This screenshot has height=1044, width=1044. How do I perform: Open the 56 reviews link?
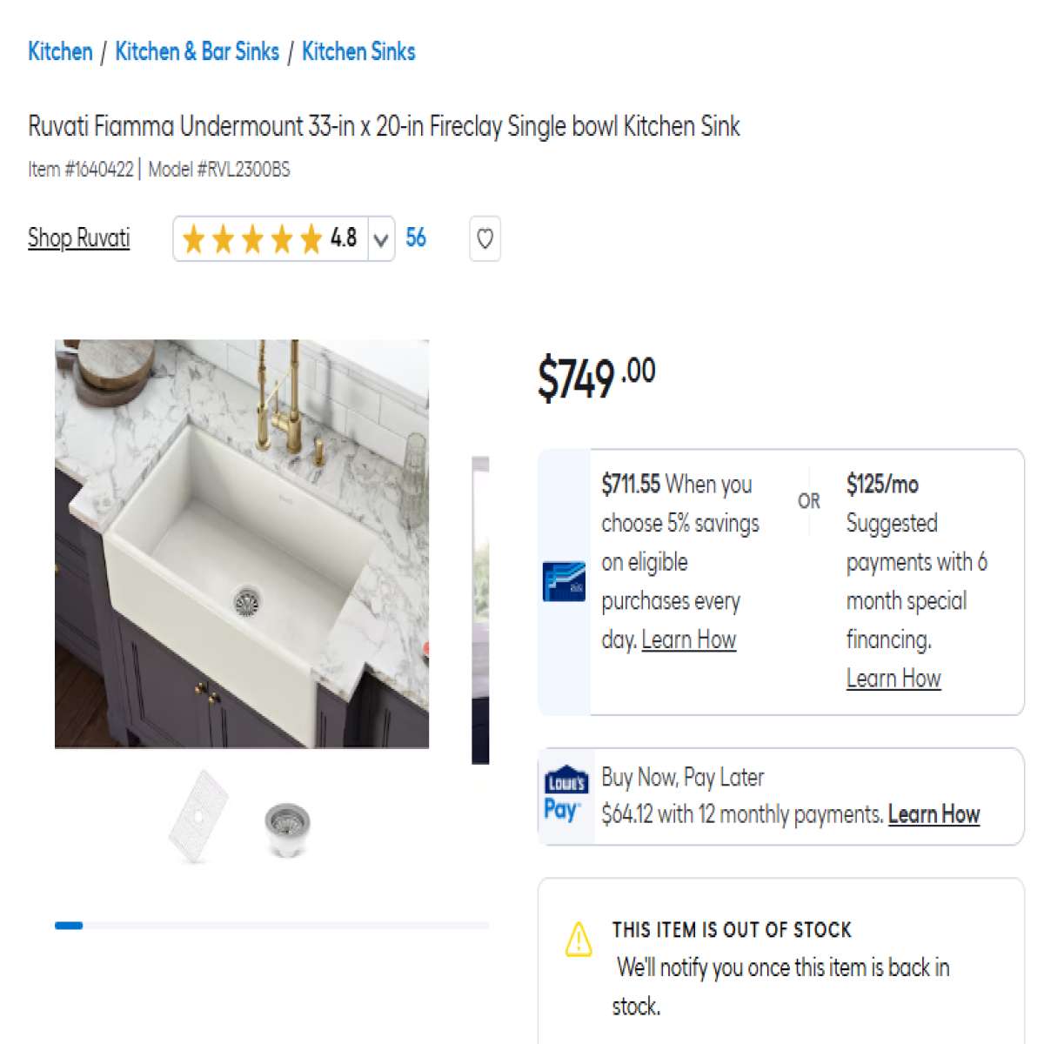pos(416,238)
